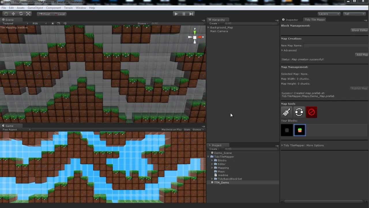The image size is (369, 208).
Task: Open the Help menu
Action: pos(92,8)
